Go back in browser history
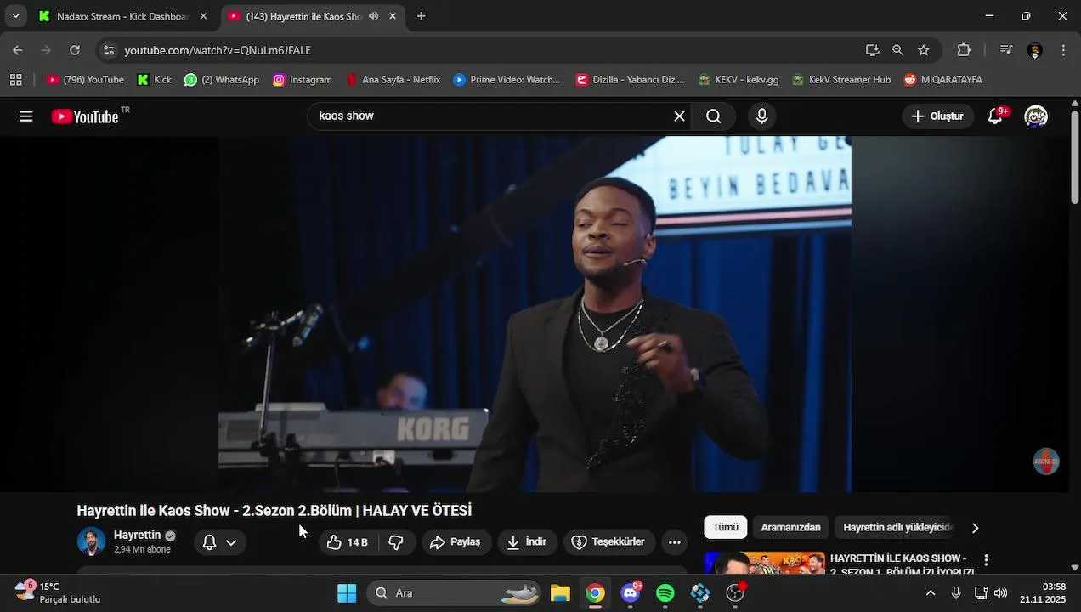 (x=18, y=50)
